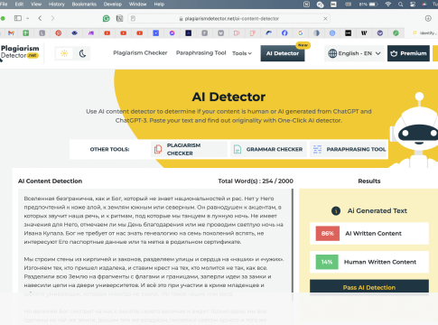Click the red 86% AI badge
Screen dimensions: 438x325
[328, 234]
